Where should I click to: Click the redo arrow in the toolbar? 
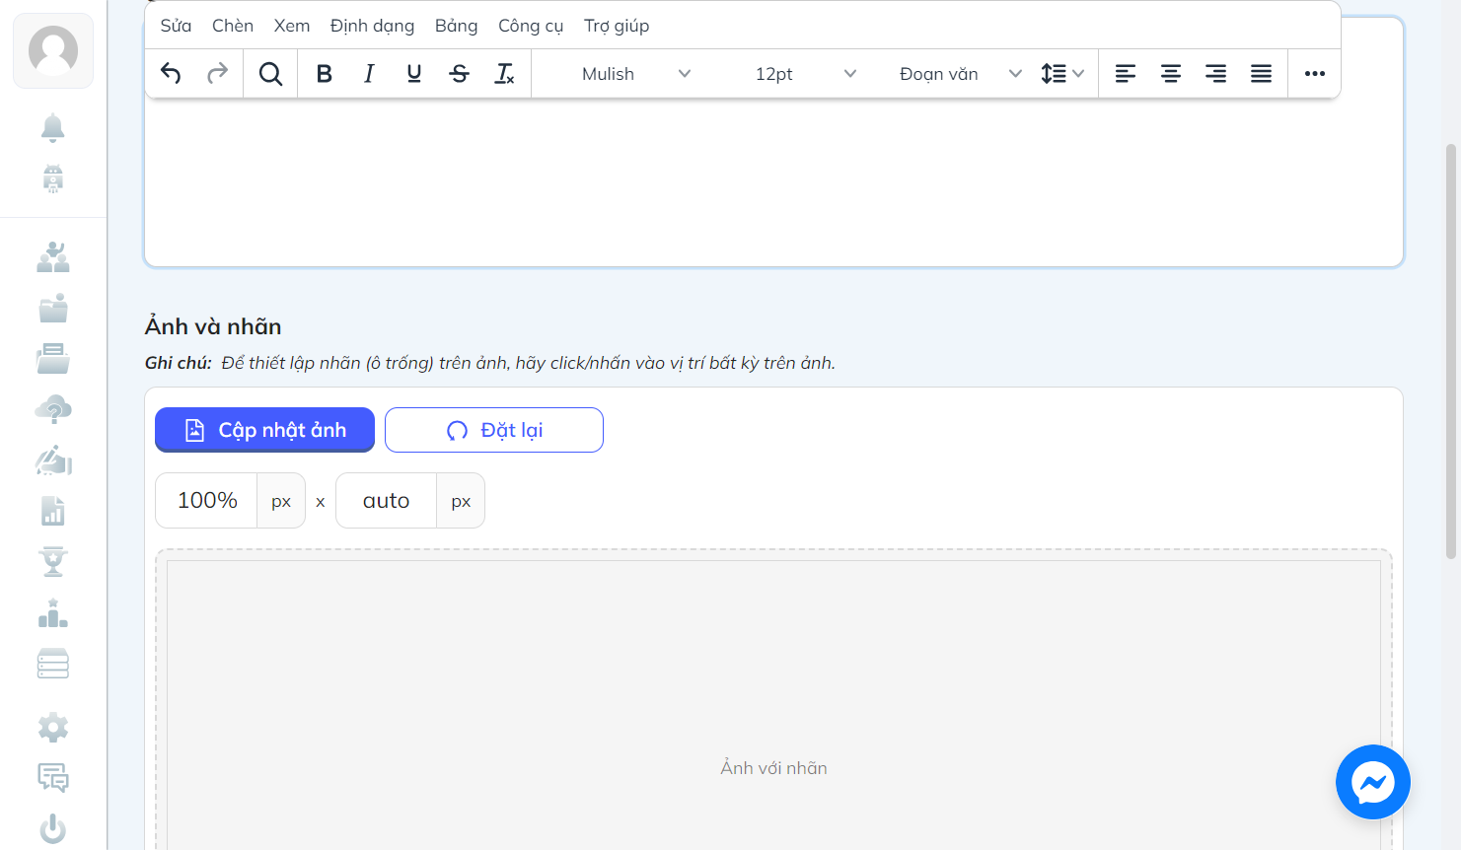coord(217,74)
